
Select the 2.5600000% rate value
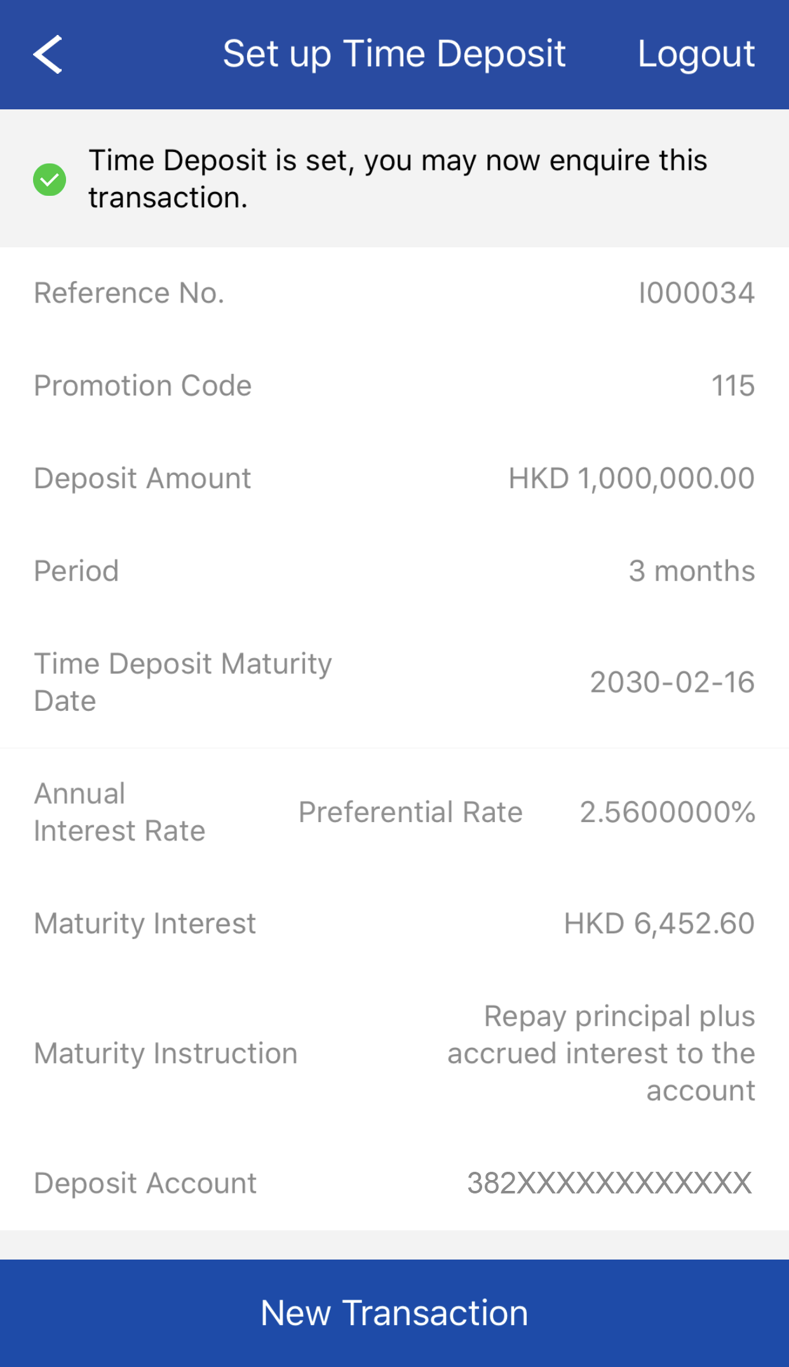(x=667, y=812)
